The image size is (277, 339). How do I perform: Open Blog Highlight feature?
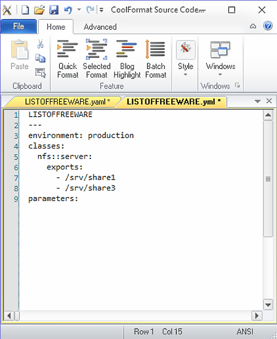127,59
